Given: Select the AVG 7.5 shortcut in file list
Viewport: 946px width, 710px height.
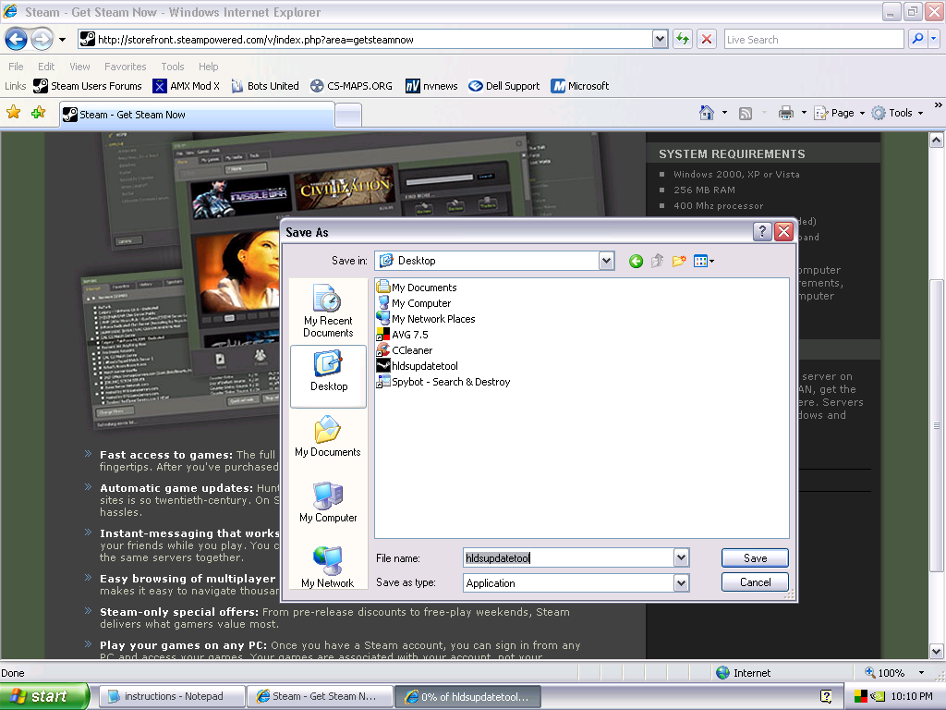Looking at the screenshot, I should coord(403,335).
